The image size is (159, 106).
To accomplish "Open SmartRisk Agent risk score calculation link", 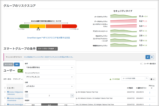I will [48, 38].
